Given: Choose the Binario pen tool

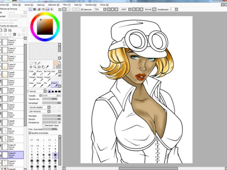Looking at the screenshot, I should pyautogui.click(x=40, y=73).
